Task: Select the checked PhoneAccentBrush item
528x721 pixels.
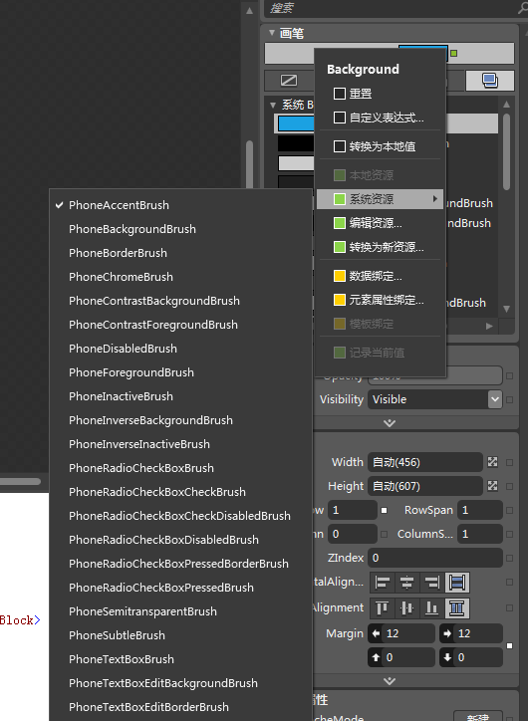Action: point(180,205)
